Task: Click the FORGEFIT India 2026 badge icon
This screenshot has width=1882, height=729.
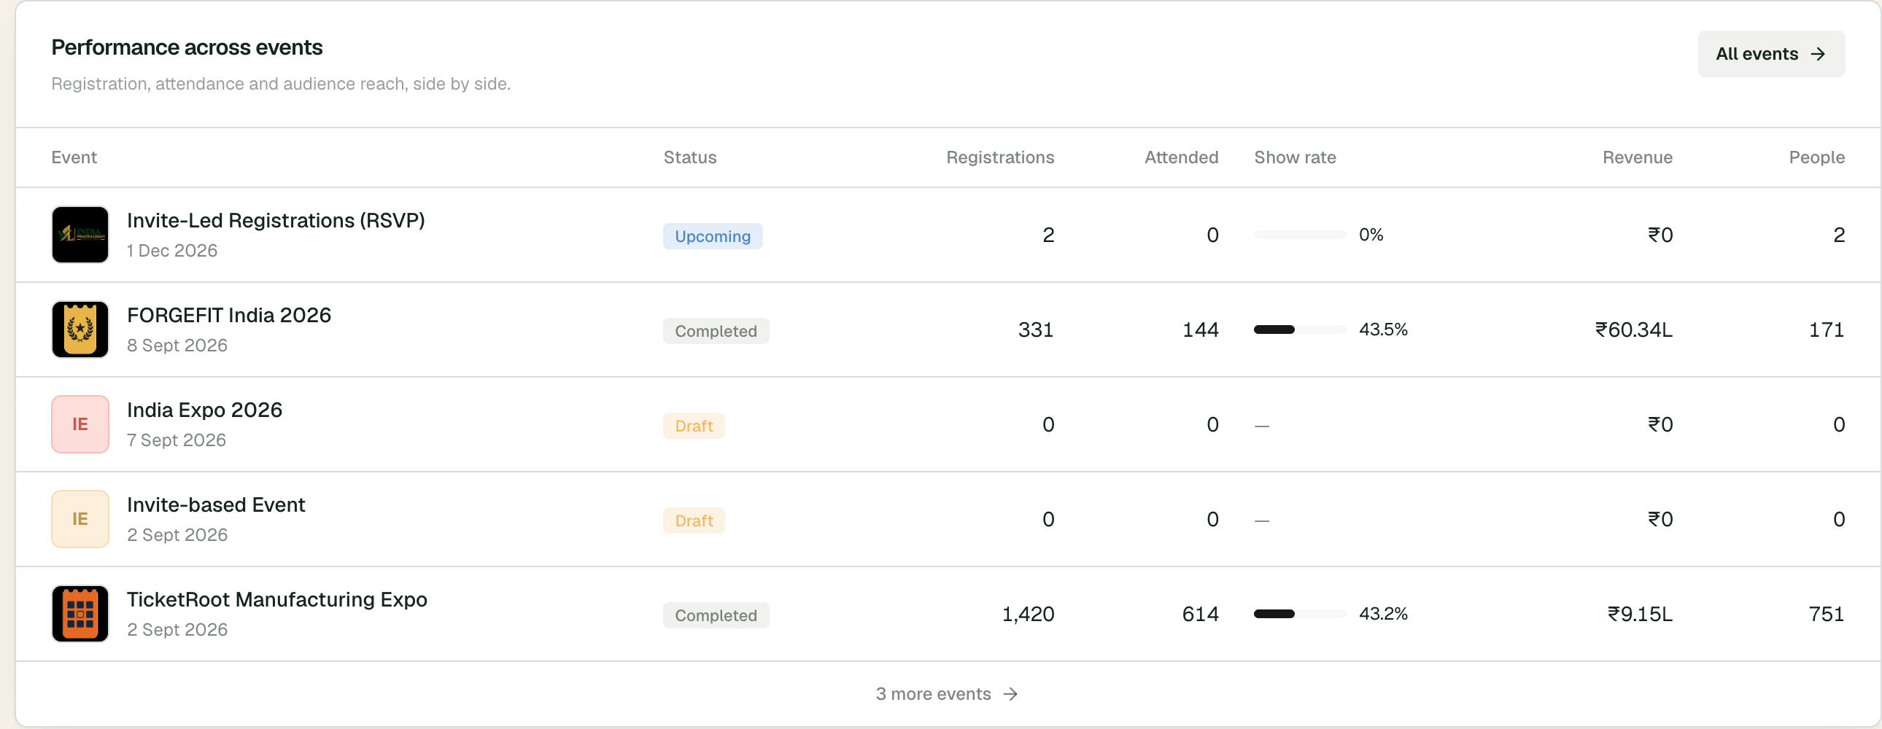Action: click(x=80, y=330)
